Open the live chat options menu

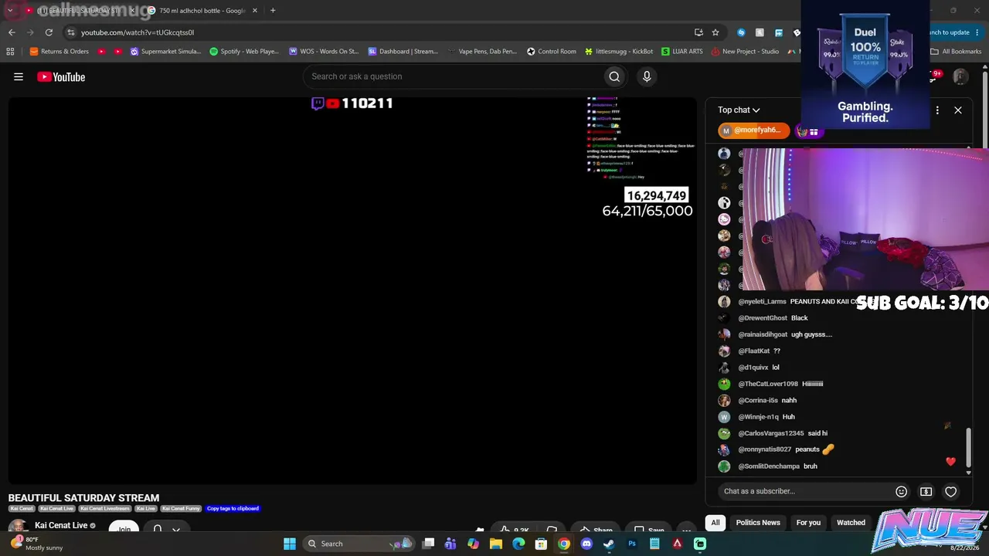937,110
